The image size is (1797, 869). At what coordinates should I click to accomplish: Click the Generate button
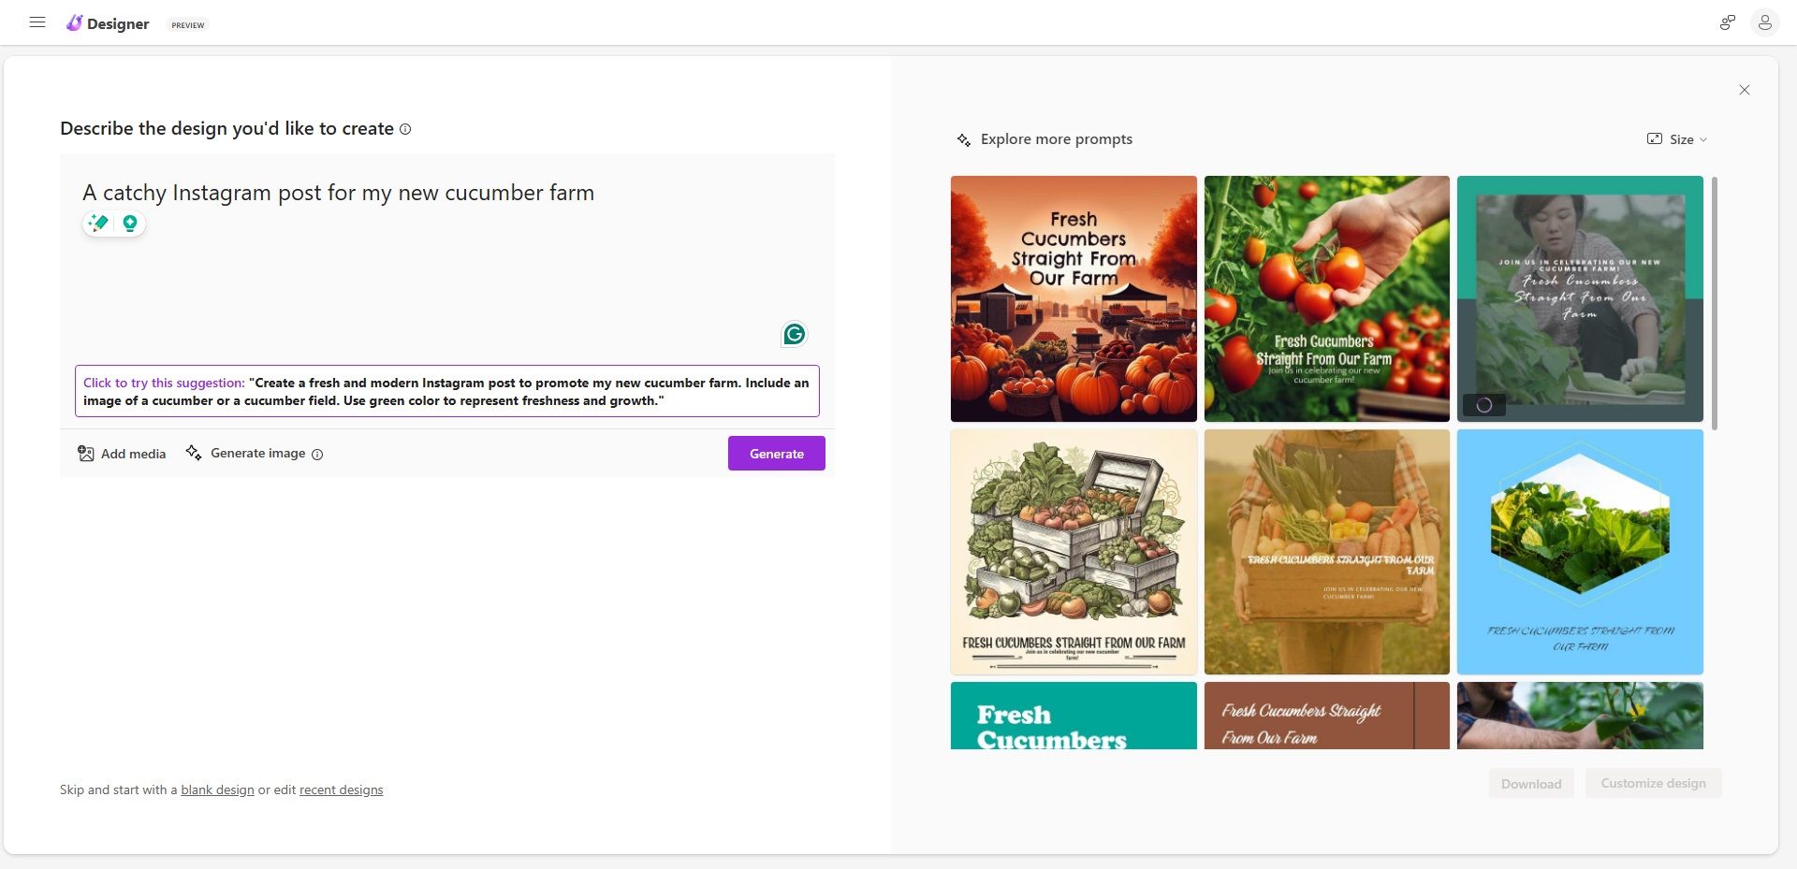pyautogui.click(x=776, y=453)
